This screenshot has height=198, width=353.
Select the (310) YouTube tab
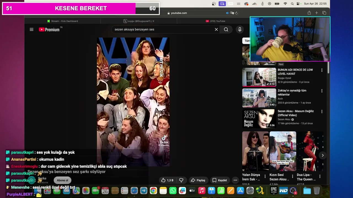[x=215, y=21]
